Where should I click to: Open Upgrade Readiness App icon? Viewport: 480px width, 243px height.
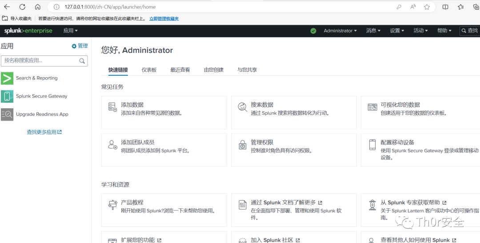pyautogui.click(x=7, y=114)
